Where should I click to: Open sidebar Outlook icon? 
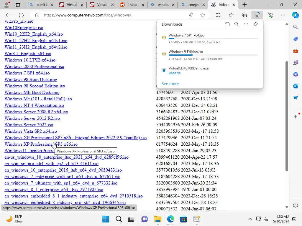point(296,86)
